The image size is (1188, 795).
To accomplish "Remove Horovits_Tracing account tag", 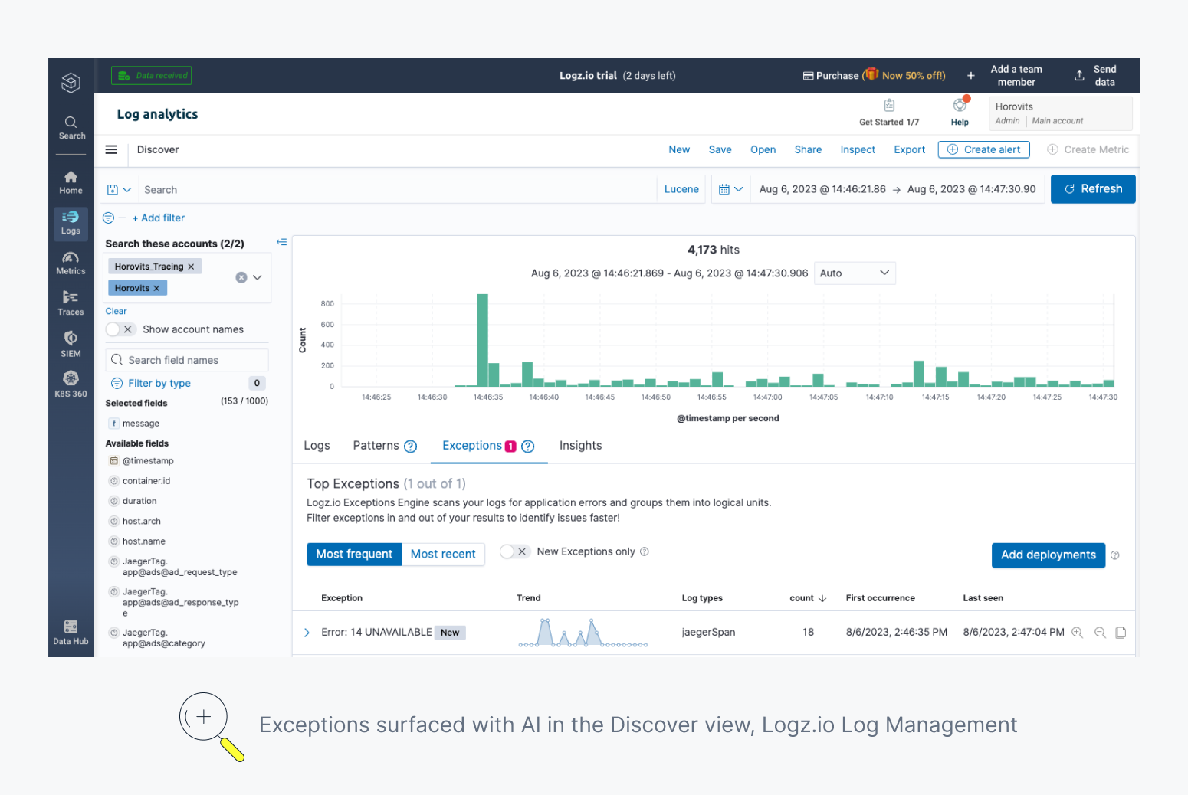I will [x=192, y=267].
